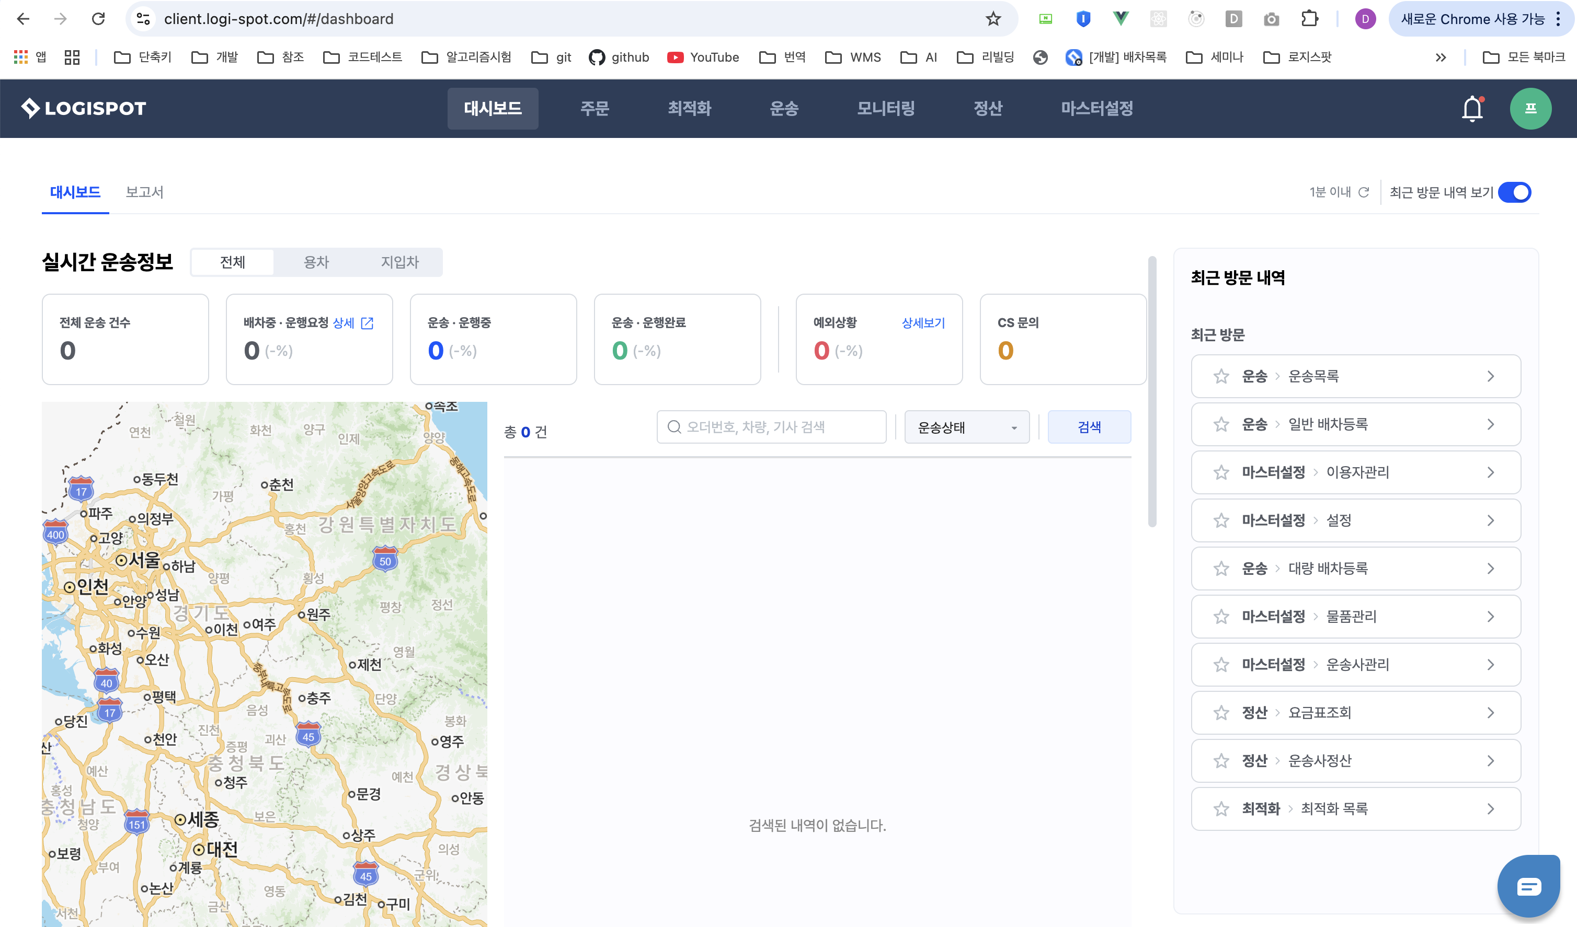Focus the 오더번호, 차량, 기사 검색 field
Image resolution: width=1577 pixels, height=927 pixels.
click(x=771, y=427)
